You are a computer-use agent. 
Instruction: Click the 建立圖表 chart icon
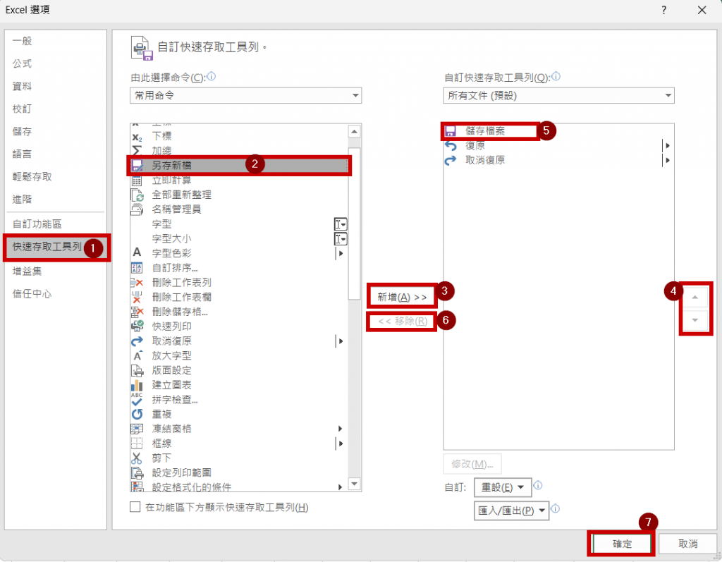coord(137,385)
